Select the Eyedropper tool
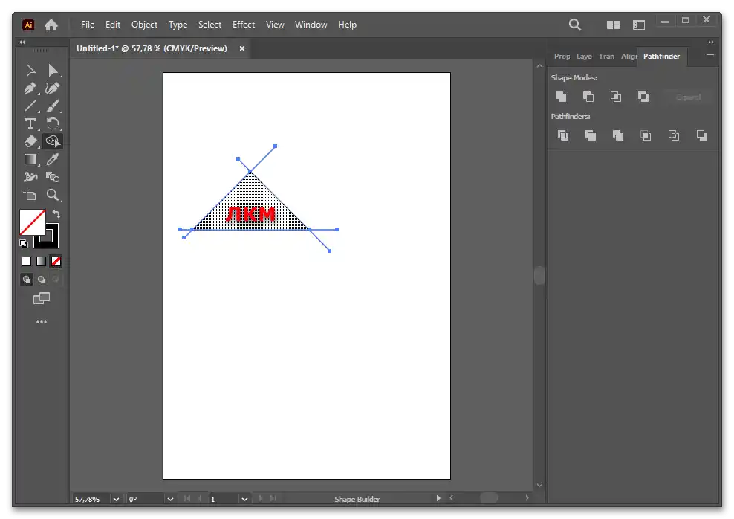This screenshot has width=734, height=519. (x=53, y=159)
